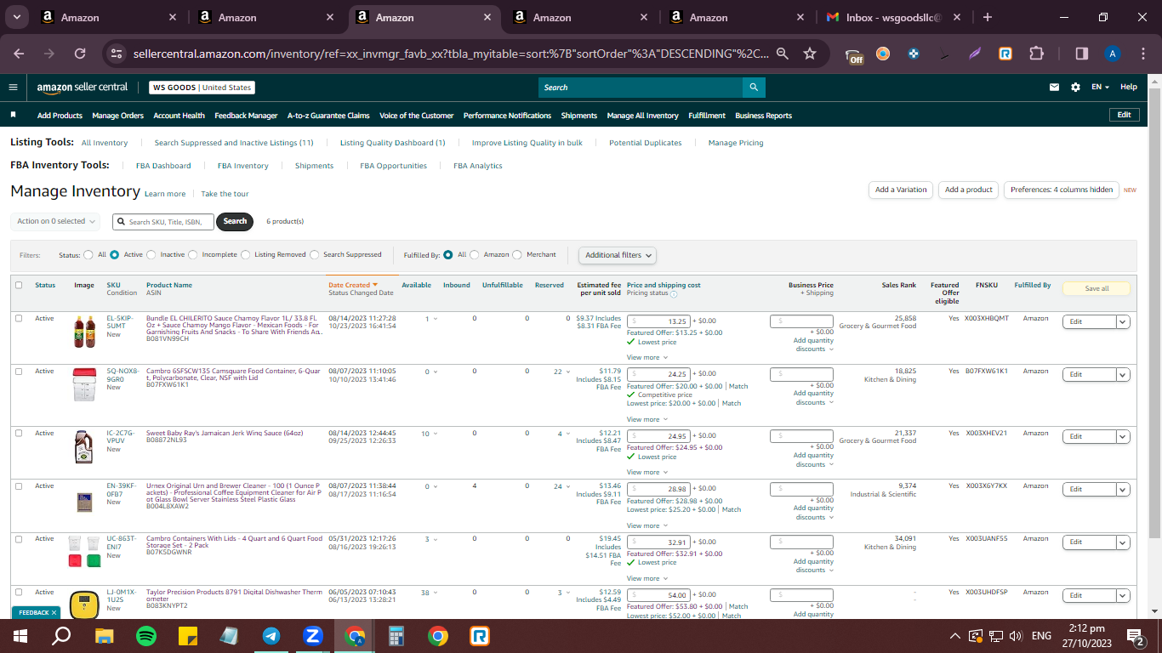Open the Chrome profile avatar A

[x=1112, y=54]
